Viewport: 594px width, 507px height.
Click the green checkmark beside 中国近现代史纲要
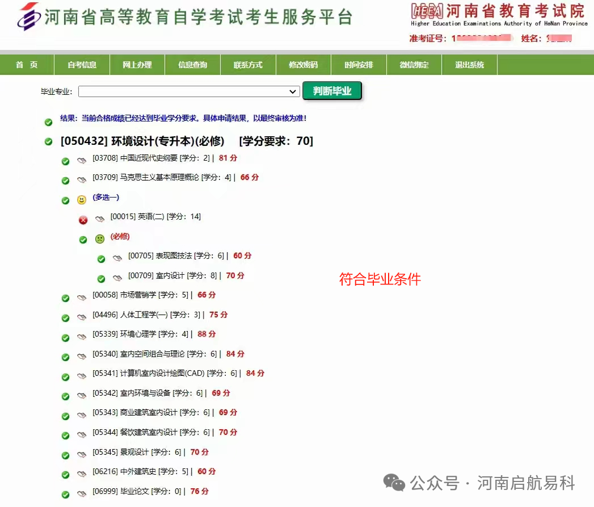65,161
